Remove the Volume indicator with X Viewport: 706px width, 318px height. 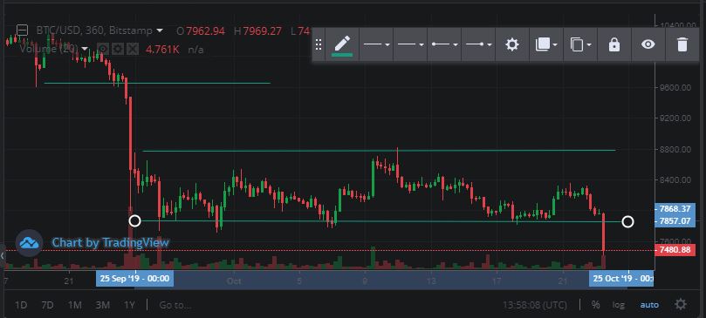point(132,49)
